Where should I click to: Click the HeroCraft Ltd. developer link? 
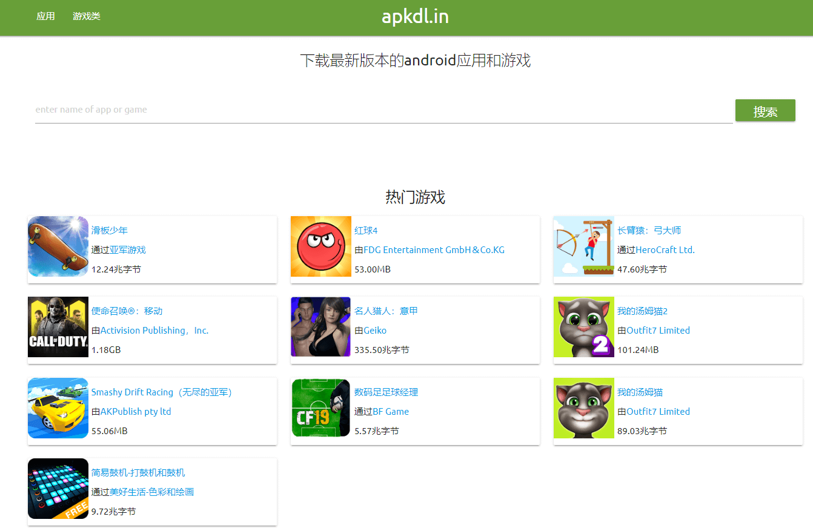665,250
